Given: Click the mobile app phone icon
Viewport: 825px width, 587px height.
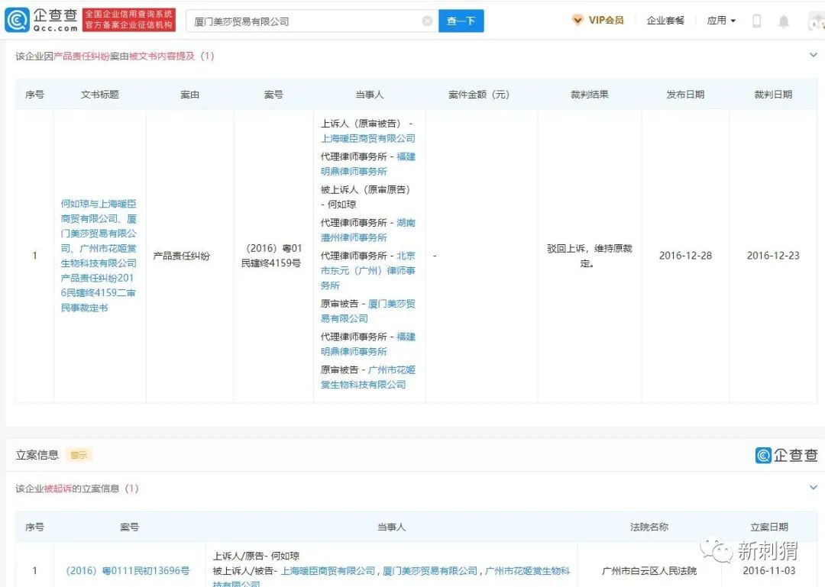Looking at the screenshot, I should [x=757, y=21].
